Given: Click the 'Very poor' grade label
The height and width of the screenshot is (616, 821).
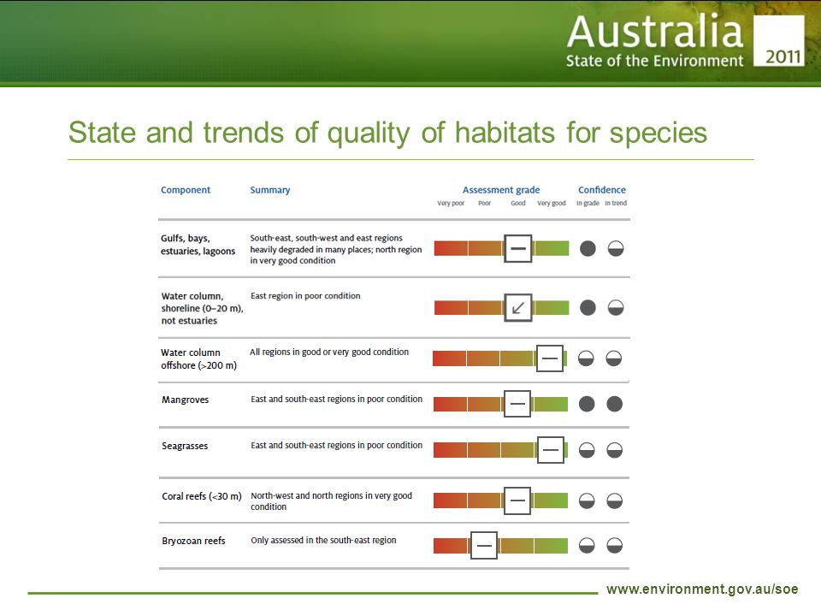Looking at the screenshot, I should pyautogui.click(x=451, y=204).
